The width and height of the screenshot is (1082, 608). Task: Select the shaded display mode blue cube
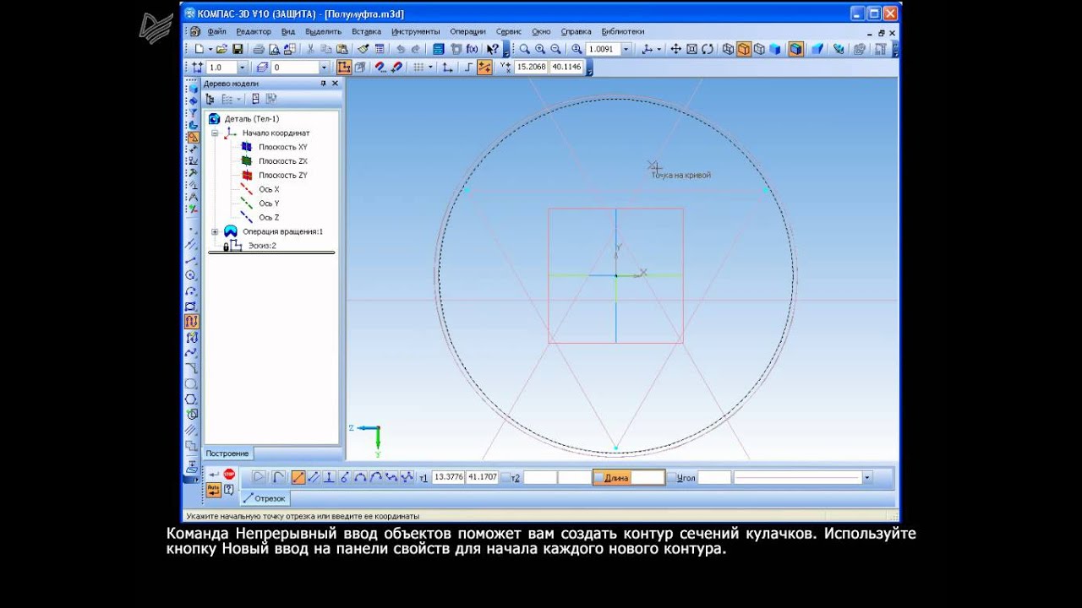pyautogui.click(x=775, y=49)
